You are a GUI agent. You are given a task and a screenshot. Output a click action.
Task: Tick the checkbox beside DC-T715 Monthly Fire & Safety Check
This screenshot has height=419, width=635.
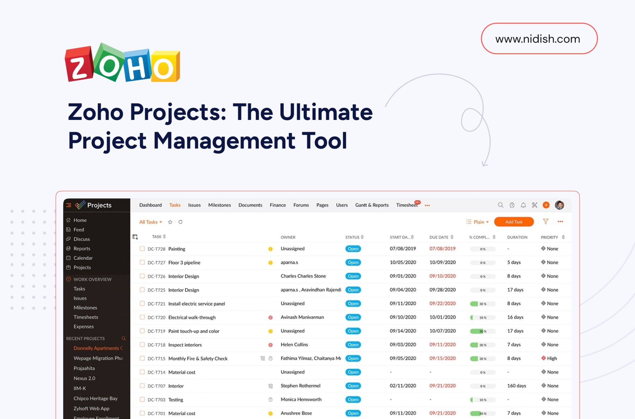142,358
